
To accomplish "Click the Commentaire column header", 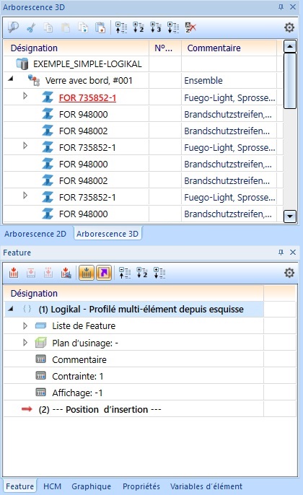I will click(x=214, y=48).
